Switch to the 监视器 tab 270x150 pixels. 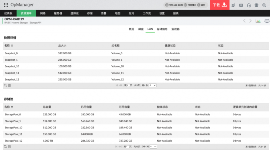(x=175, y=29)
